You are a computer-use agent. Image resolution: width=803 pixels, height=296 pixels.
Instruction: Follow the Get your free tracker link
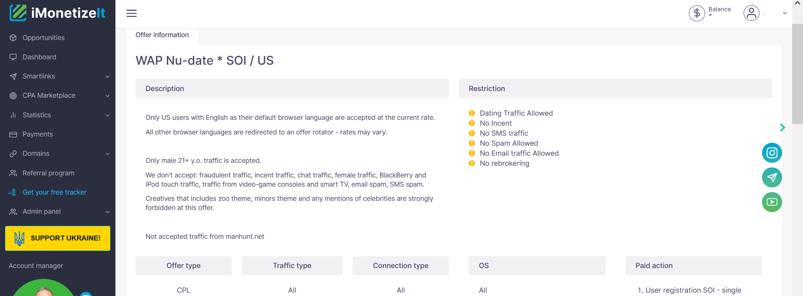click(54, 192)
